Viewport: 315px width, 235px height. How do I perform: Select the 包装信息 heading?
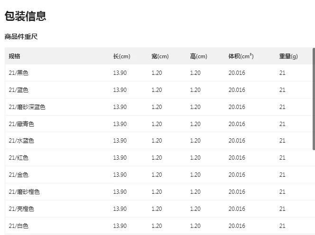click(25, 16)
